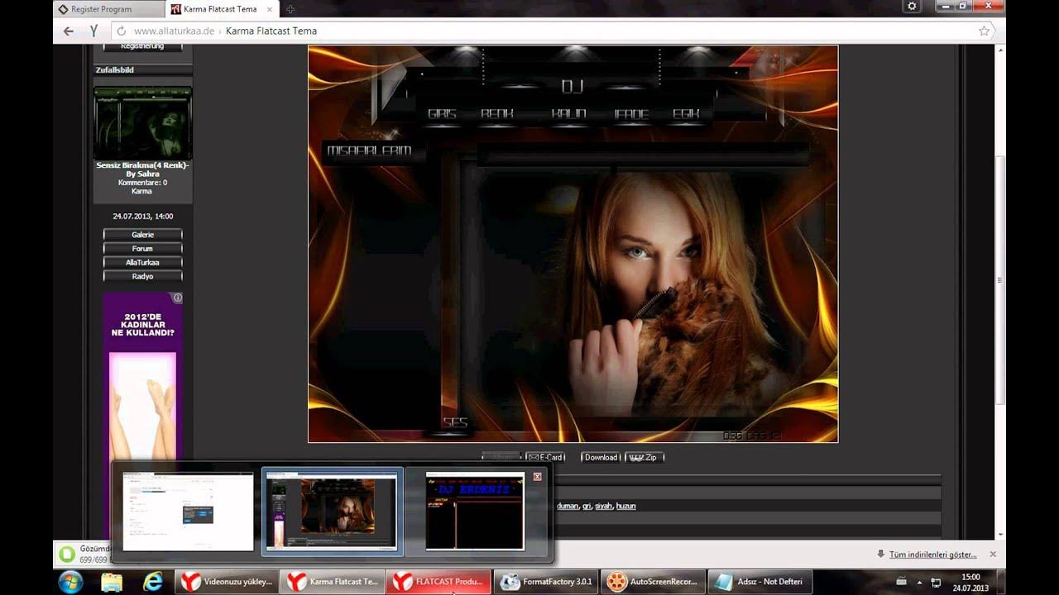Click the Radyo sidebar button
Screen dimensions: 1059x595
(142, 277)
